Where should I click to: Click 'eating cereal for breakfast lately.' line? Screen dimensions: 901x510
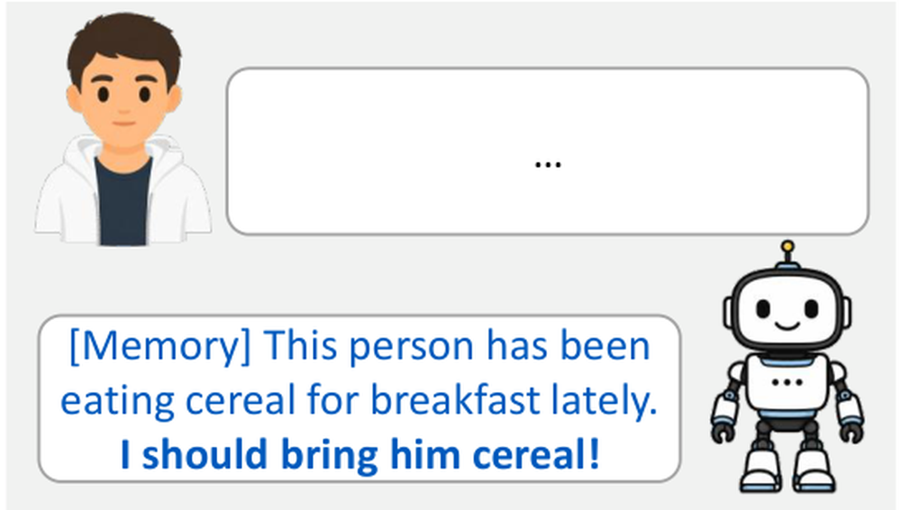tap(359, 400)
